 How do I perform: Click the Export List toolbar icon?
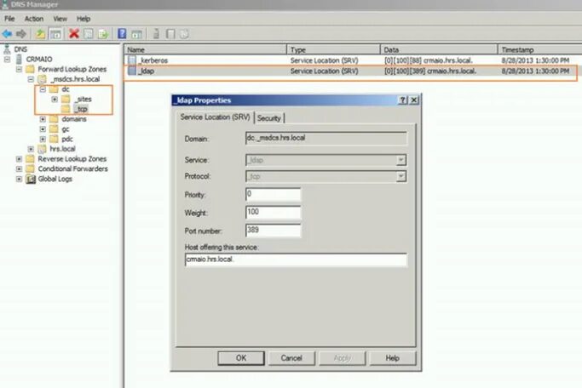point(103,34)
